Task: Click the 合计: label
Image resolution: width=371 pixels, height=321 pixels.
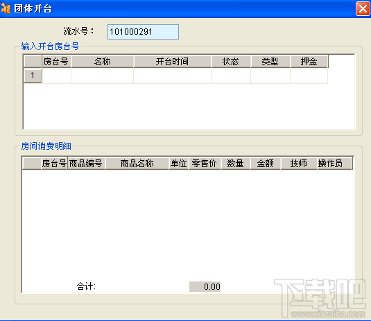Action: pyautogui.click(x=86, y=286)
